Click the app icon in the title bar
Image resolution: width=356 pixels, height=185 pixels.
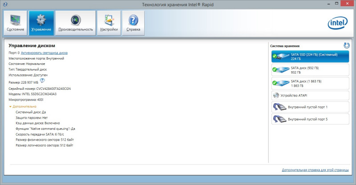pos(5,4)
